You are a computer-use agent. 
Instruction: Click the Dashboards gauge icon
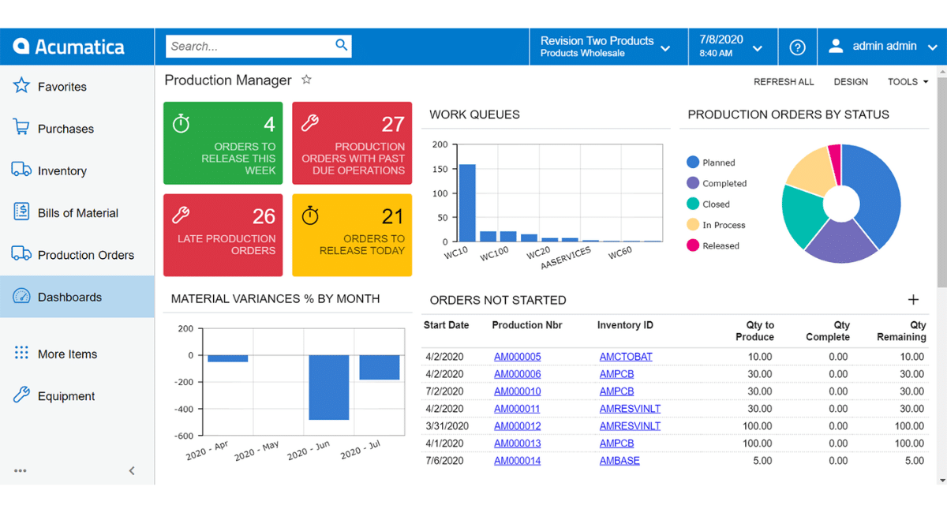(x=20, y=297)
